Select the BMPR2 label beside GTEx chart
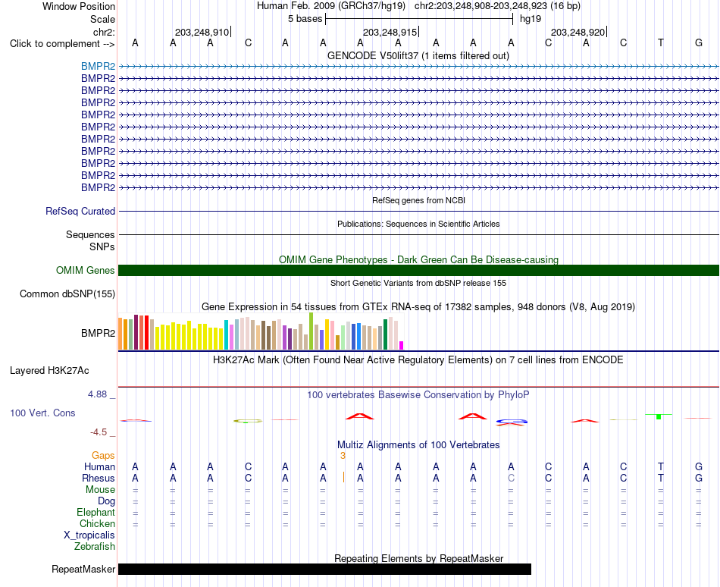This screenshot has height=587, width=720. click(x=98, y=333)
